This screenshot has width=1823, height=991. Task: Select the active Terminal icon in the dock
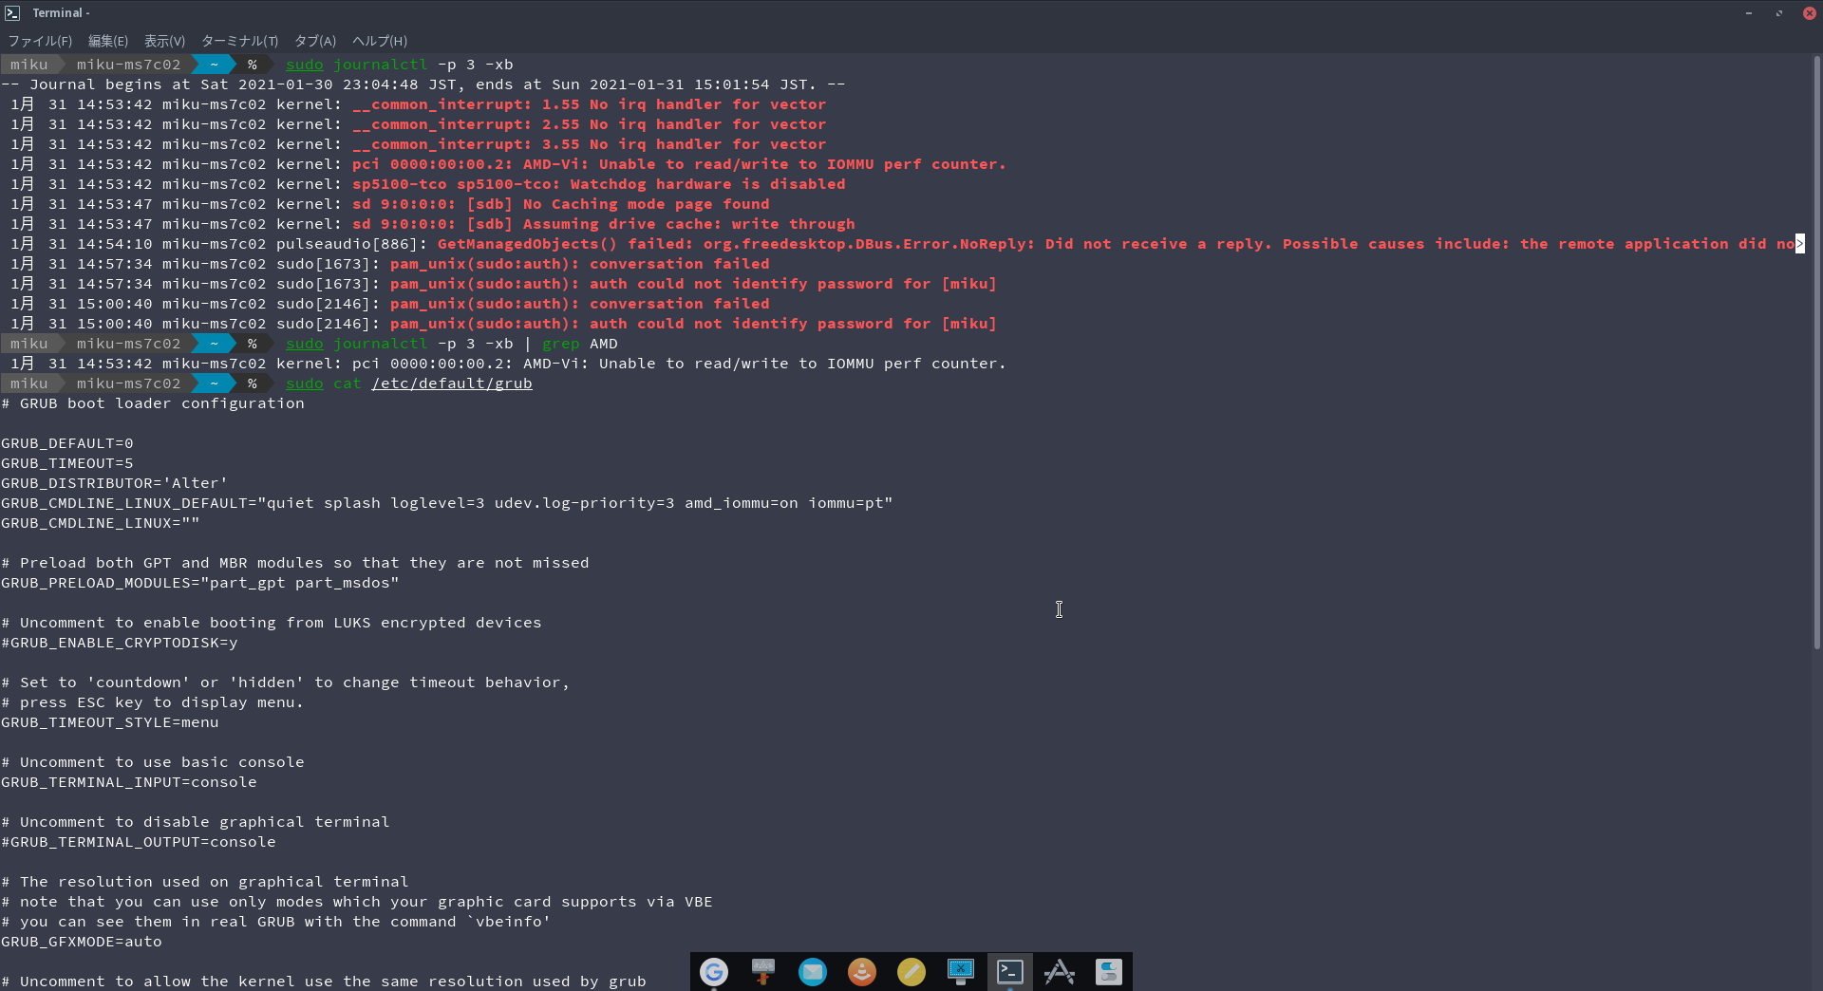pyautogui.click(x=1010, y=972)
